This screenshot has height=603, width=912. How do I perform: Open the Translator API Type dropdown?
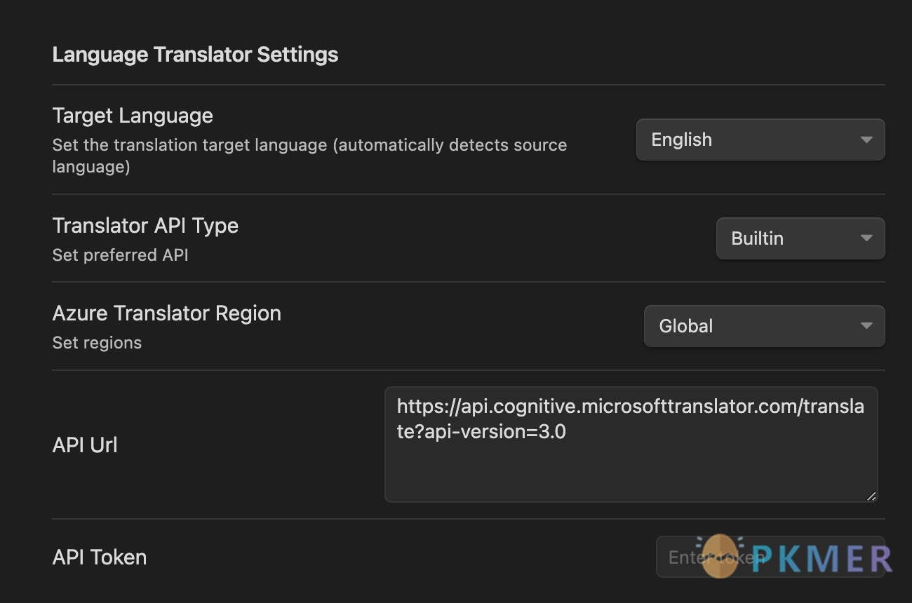(800, 238)
